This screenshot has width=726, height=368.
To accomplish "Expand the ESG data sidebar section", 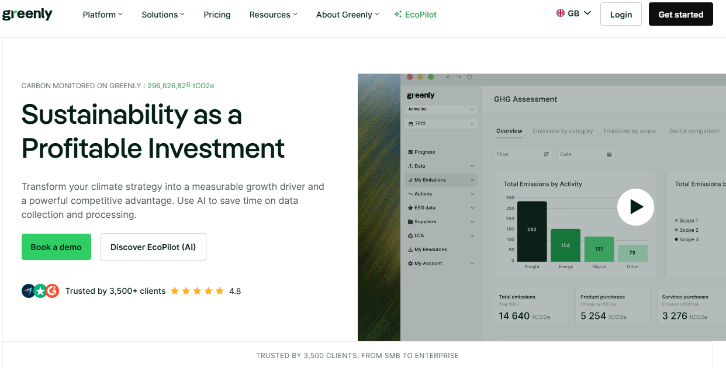I will pyautogui.click(x=441, y=207).
